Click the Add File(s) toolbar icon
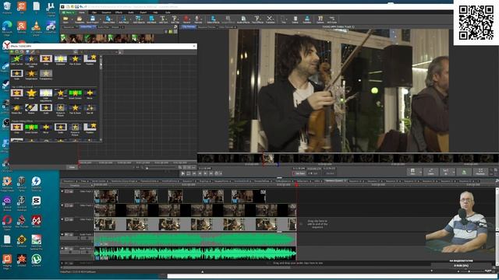The height and width of the screenshot is (280, 499). click(x=123, y=19)
